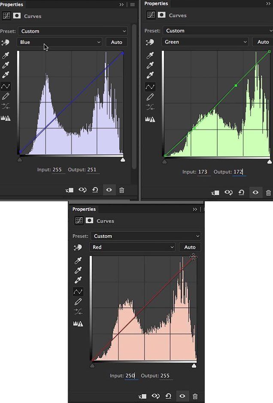Click Auto in the Blue panel
The width and height of the screenshot is (273, 403).
point(116,42)
